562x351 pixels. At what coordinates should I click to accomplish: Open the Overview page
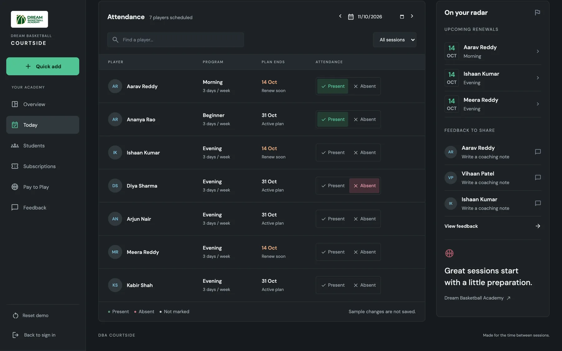42,104
